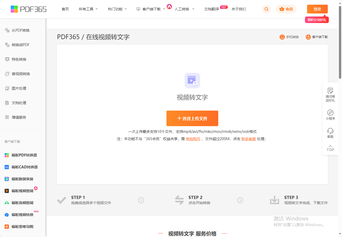Click the 福昕视频剪辑 app icon

tap(7, 191)
